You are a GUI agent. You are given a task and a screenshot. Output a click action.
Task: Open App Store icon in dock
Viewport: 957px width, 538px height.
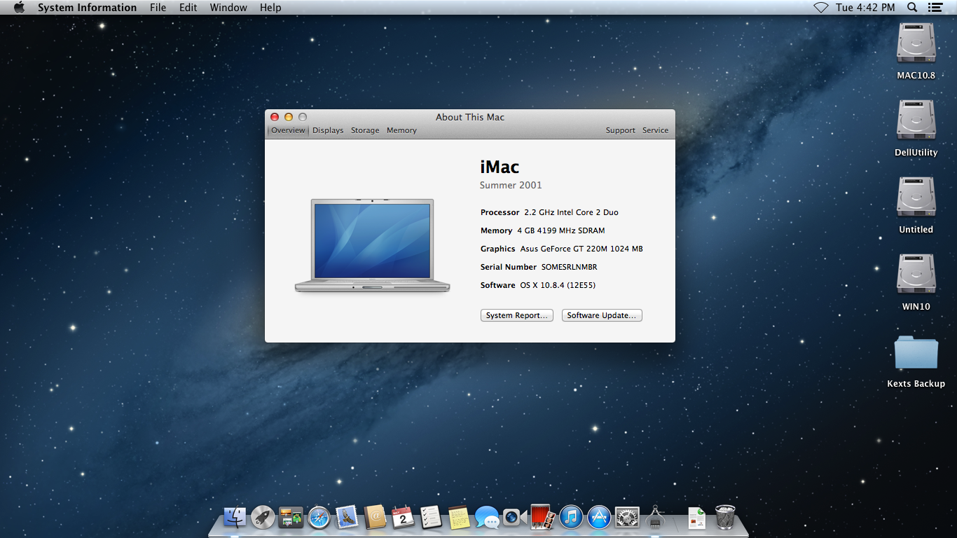pos(599,518)
